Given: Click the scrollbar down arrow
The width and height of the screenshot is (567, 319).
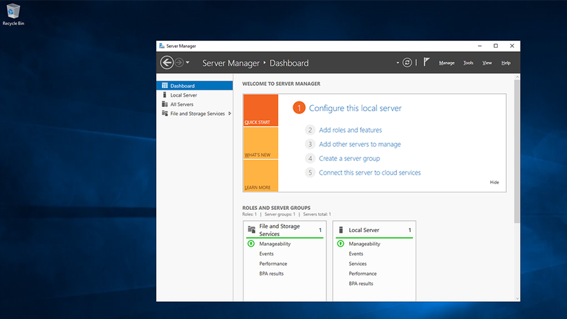Looking at the screenshot, I should (517, 299).
